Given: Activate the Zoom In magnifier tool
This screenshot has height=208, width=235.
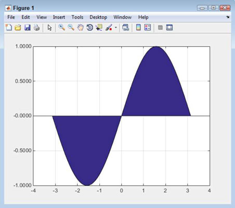Looking at the screenshot, I should [62, 28].
